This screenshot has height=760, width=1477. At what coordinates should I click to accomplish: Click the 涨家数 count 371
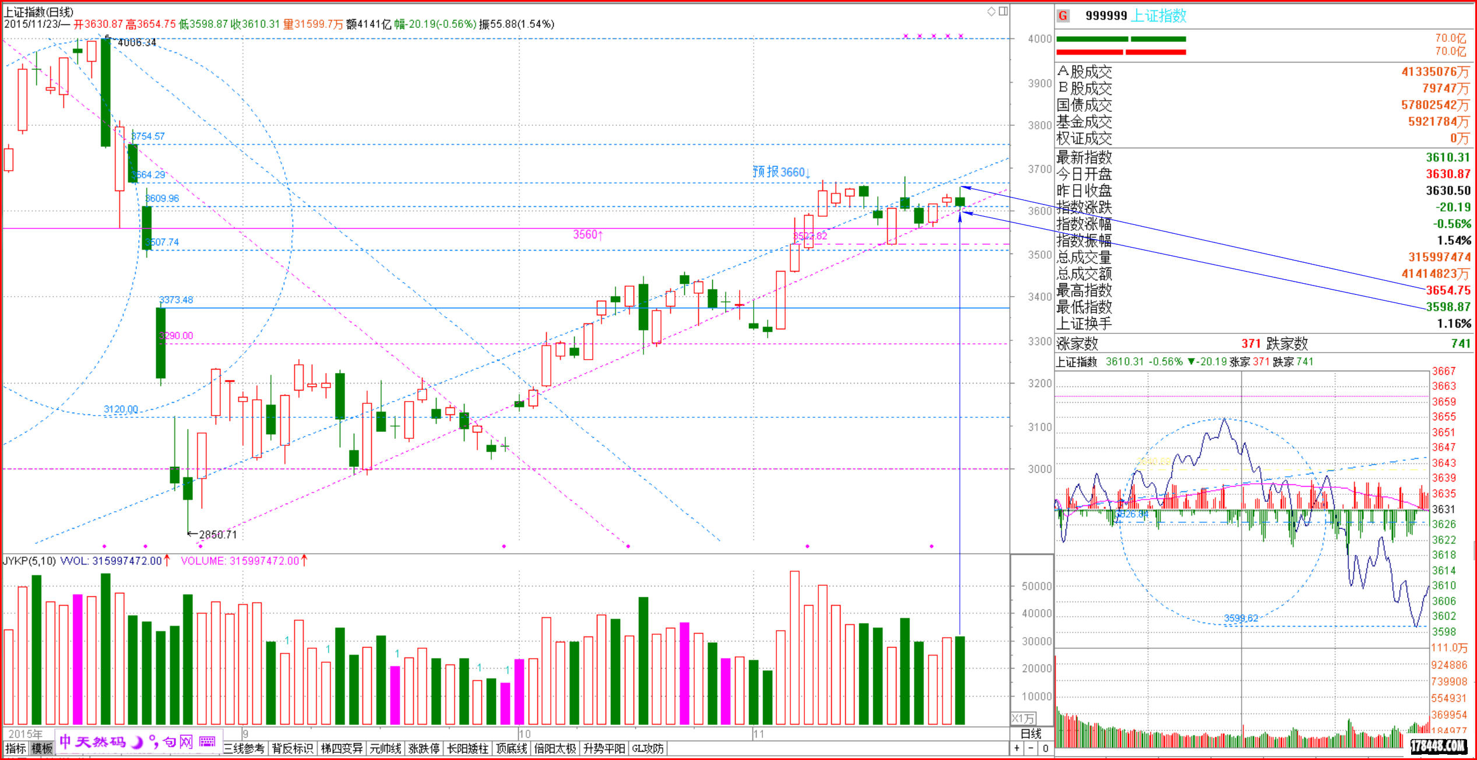coord(1251,343)
